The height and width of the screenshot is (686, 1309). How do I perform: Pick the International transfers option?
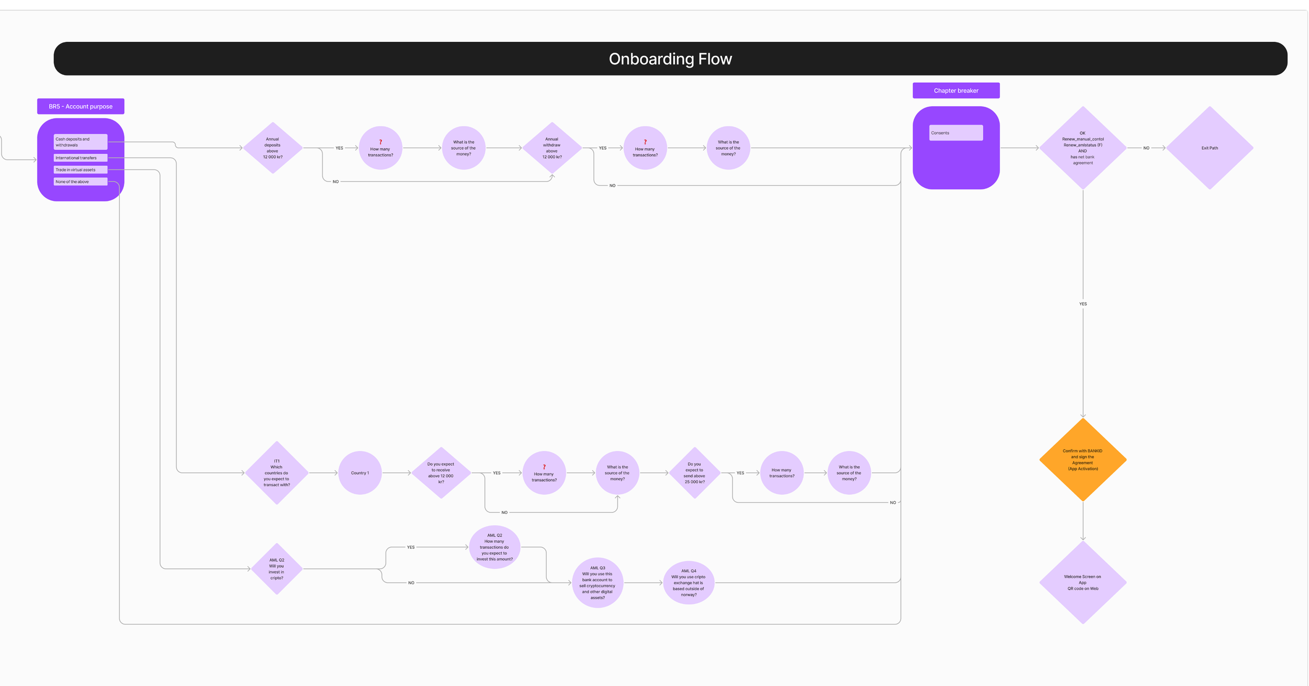point(81,158)
